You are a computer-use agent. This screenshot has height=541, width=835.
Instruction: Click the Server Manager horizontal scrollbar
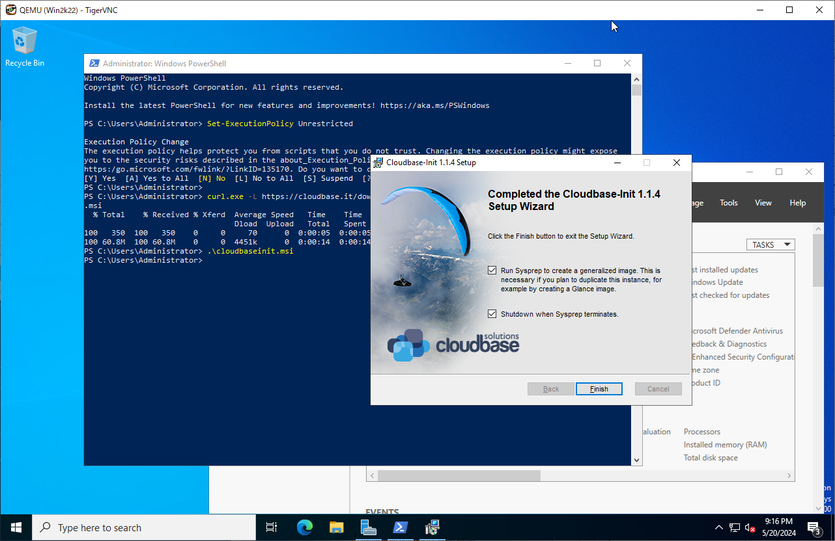[459, 475]
